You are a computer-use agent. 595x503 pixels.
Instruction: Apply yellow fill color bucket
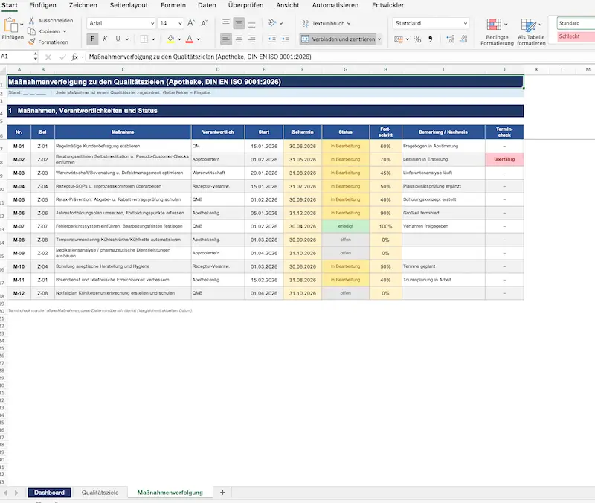click(x=171, y=39)
